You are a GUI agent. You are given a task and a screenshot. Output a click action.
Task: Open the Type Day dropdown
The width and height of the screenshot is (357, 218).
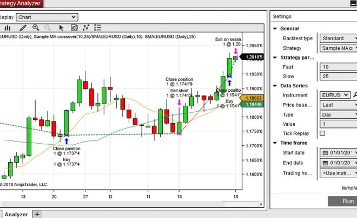338,114
